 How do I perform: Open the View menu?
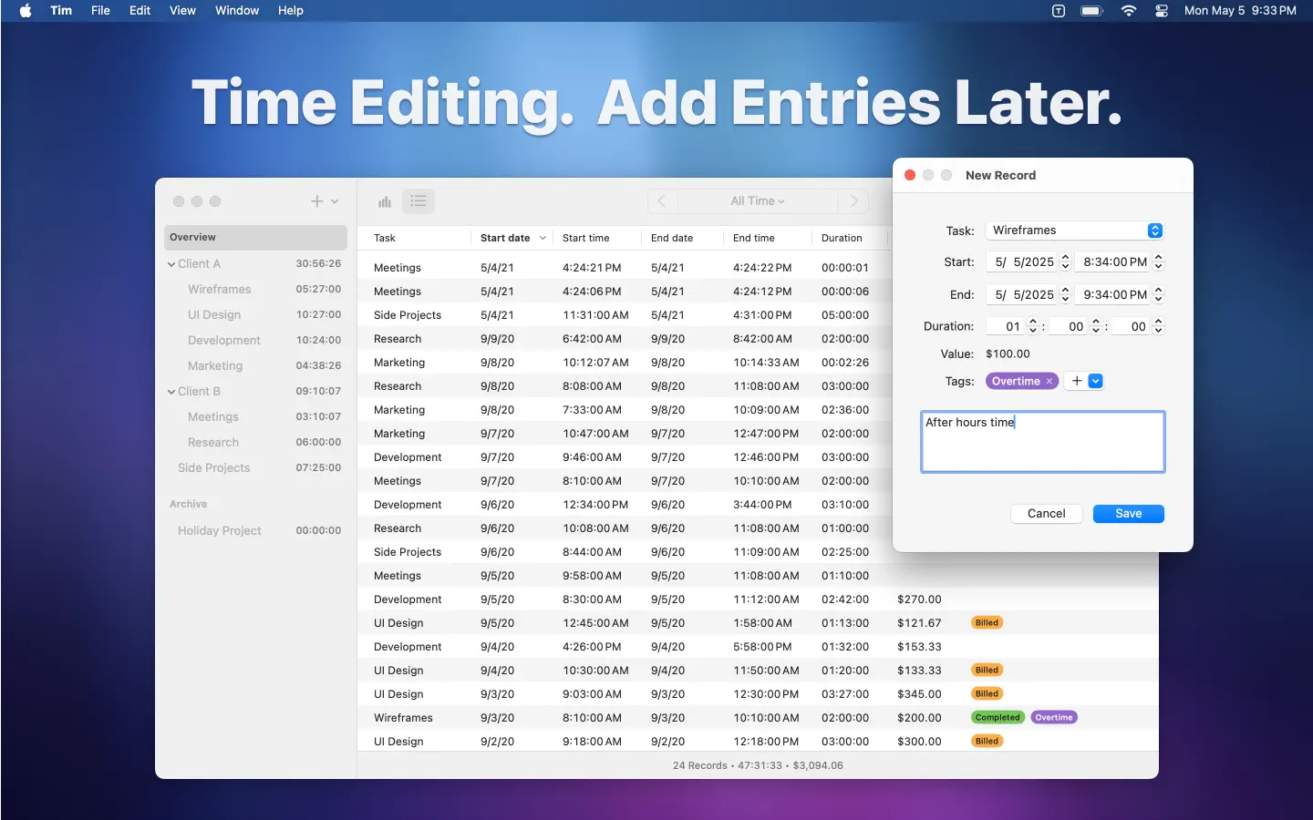182,11
